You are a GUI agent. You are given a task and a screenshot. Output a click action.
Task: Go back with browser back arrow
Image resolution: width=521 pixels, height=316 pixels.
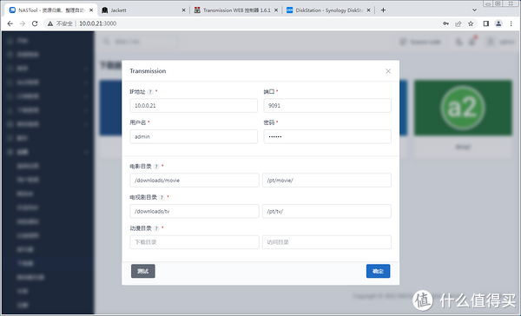(10, 23)
